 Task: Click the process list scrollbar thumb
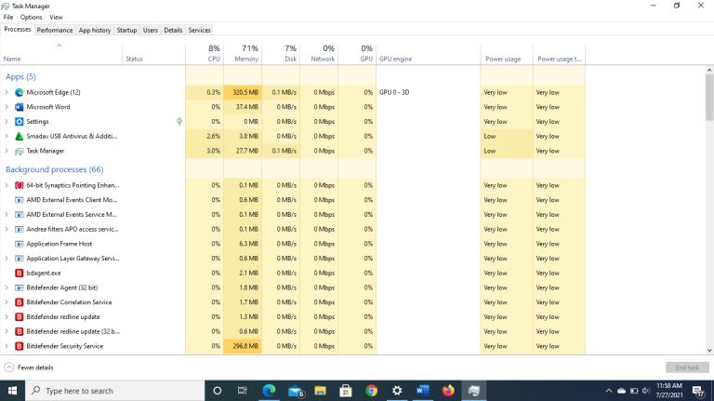(x=709, y=97)
